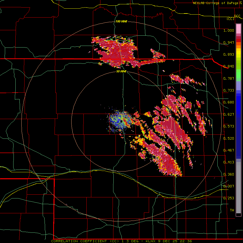Select the 0.360 legend value
Screen dimensions: 243x243
229,174
